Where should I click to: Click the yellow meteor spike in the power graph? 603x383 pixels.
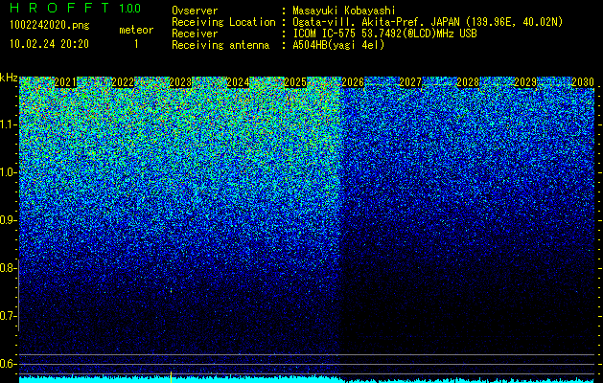point(172,377)
